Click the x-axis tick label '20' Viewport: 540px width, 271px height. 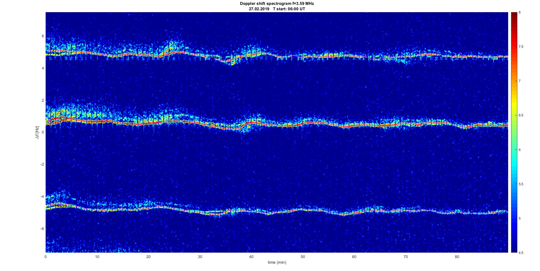coord(148,257)
